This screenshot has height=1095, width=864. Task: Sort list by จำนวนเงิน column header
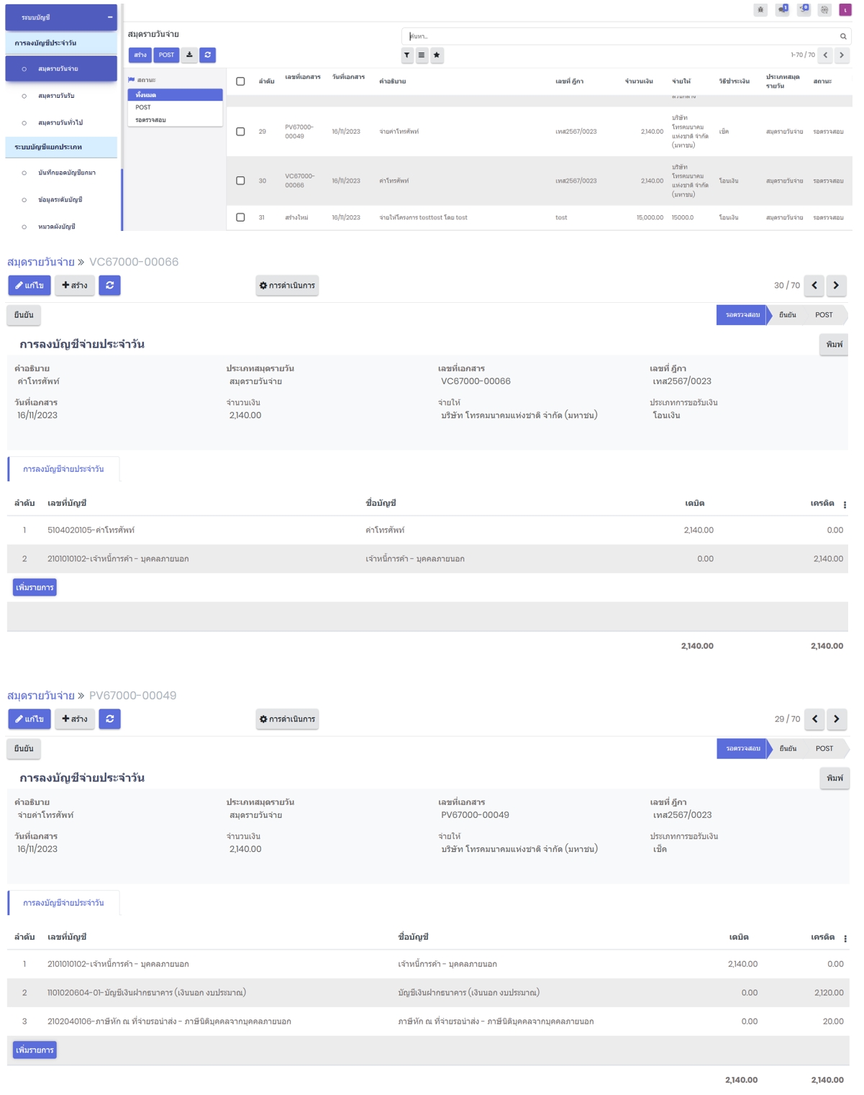639,82
